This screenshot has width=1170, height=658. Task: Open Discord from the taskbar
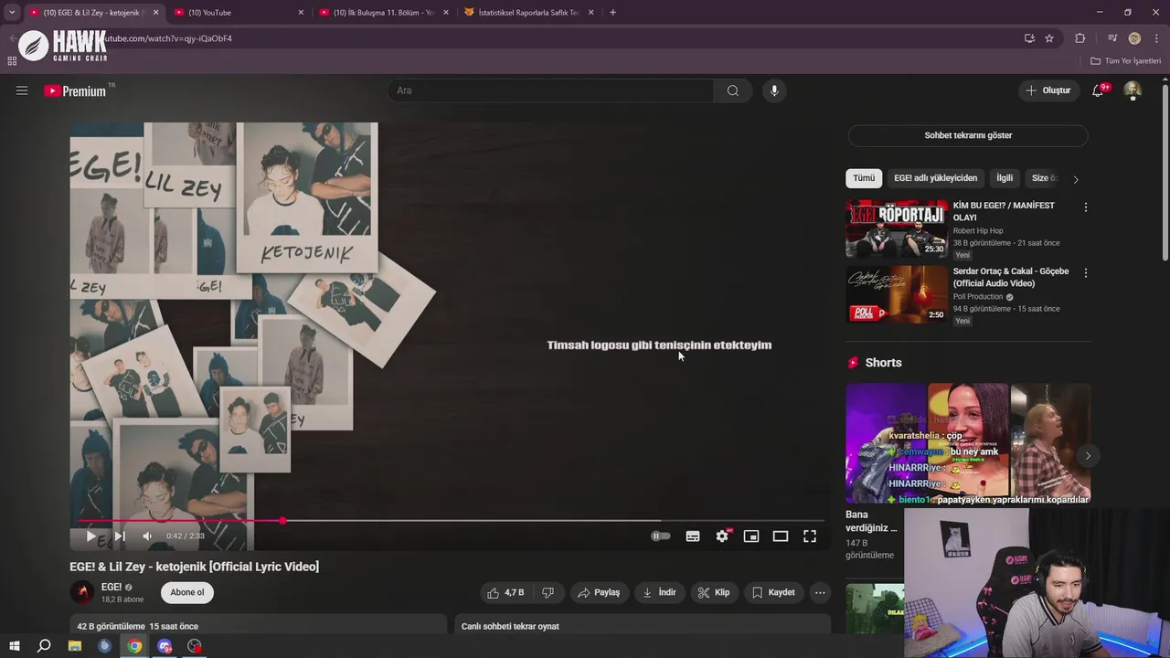click(x=165, y=646)
